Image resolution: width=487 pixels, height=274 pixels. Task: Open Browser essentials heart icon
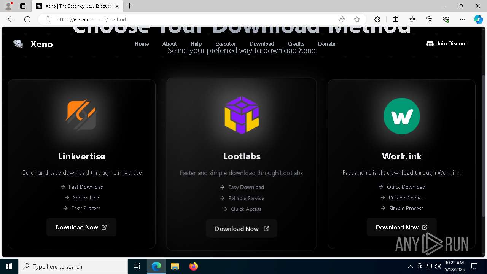tap(446, 19)
